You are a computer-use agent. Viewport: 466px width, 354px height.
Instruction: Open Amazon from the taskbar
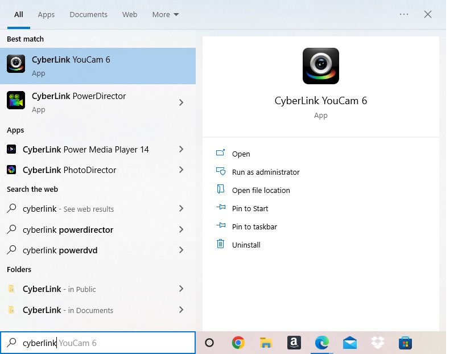[294, 343]
